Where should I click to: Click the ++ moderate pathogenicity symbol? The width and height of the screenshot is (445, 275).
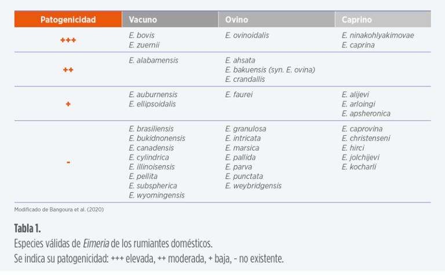pyautogui.click(x=68, y=70)
